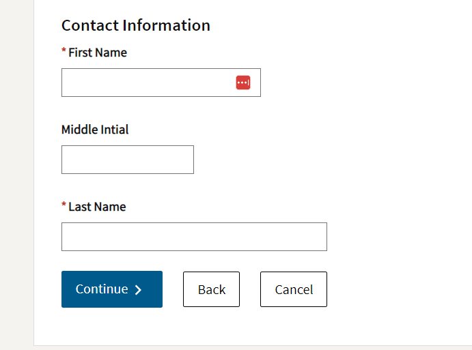Image resolution: width=472 pixels, height=350 pixels.
Task: Click the "First Name" field label
Action: tap(98, 53)
